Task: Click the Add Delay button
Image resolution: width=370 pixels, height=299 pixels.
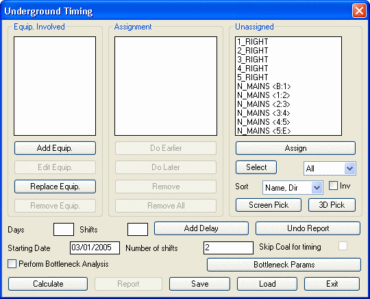Action: tap(201, 228)
